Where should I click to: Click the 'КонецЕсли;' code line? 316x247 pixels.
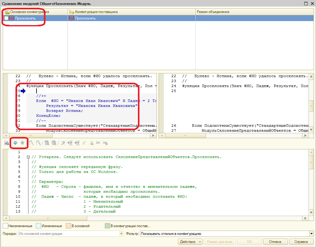pyautogui.click(x=48, y=116)
